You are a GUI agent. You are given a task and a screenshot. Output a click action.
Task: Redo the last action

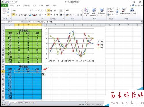(x=12, y=2)
